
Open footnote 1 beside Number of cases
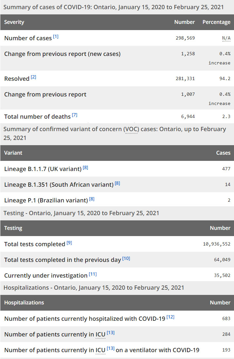(x=56, y=37)
